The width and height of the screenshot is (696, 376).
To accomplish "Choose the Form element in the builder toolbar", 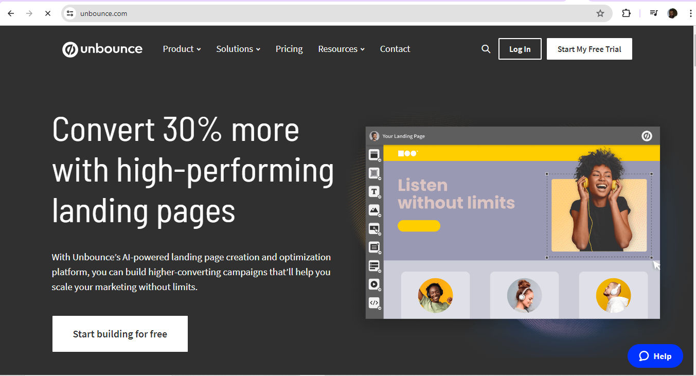I will [x=374, y=265].
